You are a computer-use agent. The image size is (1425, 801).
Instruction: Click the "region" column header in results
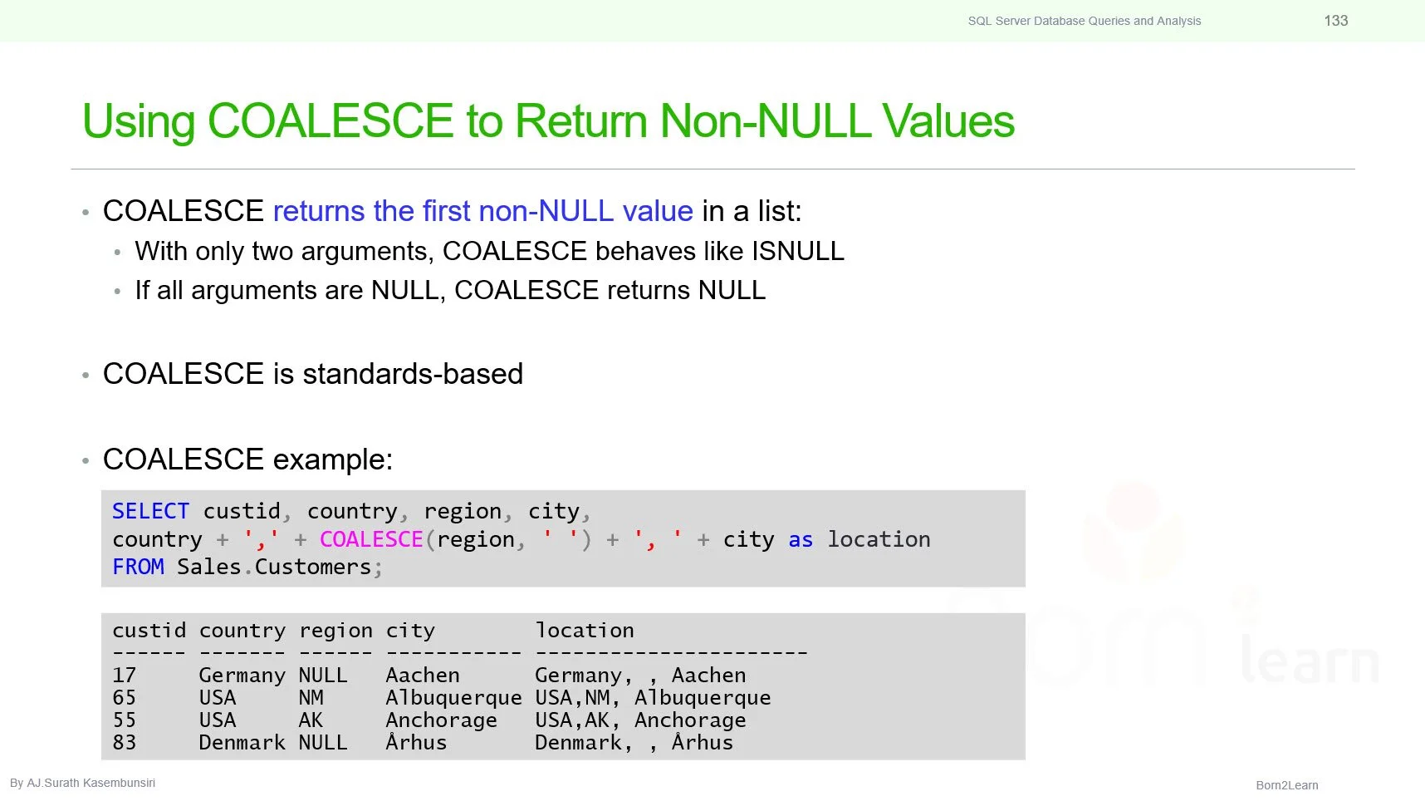335,631
